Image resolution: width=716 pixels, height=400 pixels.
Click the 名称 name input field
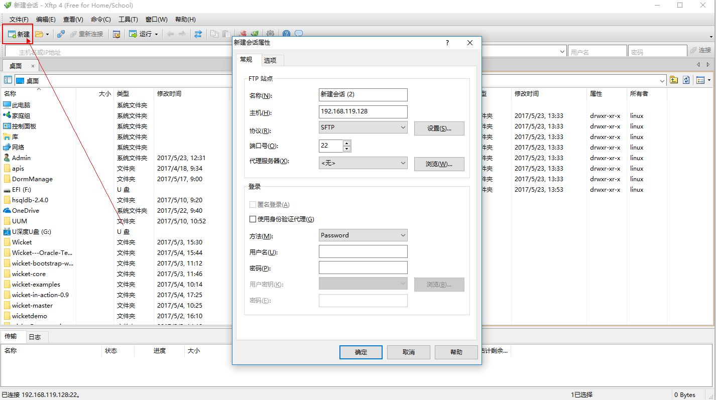363,94
